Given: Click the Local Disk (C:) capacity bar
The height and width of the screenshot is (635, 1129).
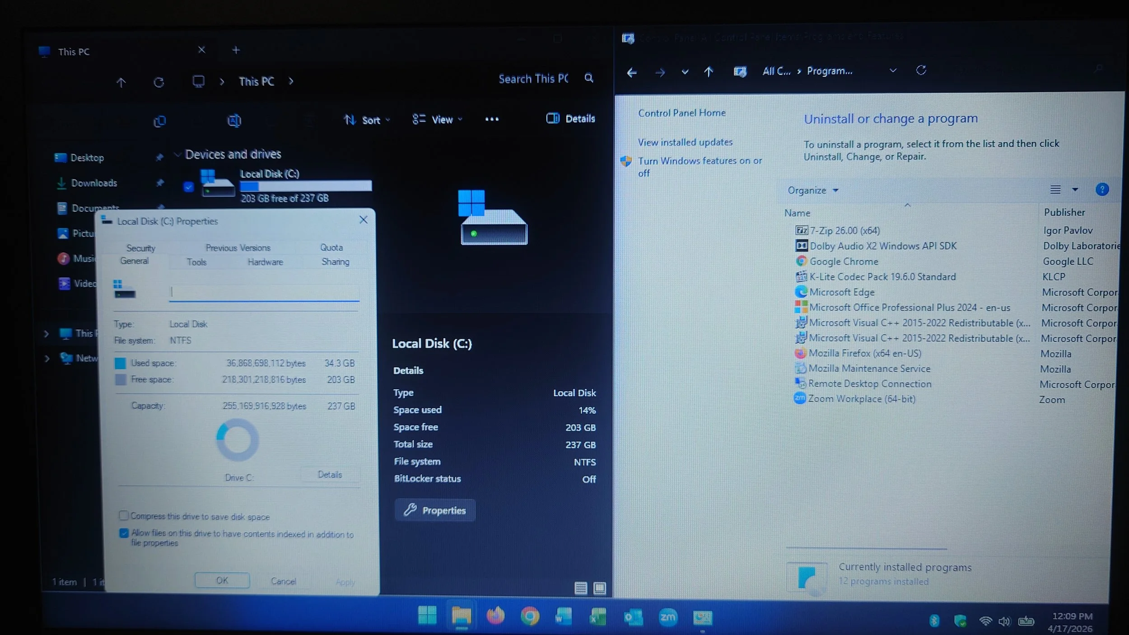Looking at the screenshot, I should pos(306,186).
